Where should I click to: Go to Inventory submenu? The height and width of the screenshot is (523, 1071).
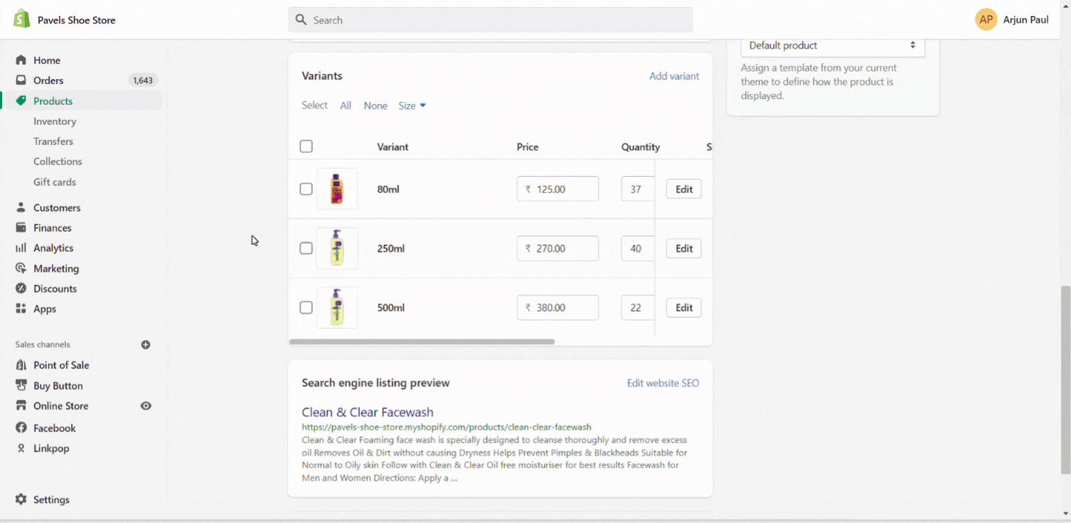(55, 121)
